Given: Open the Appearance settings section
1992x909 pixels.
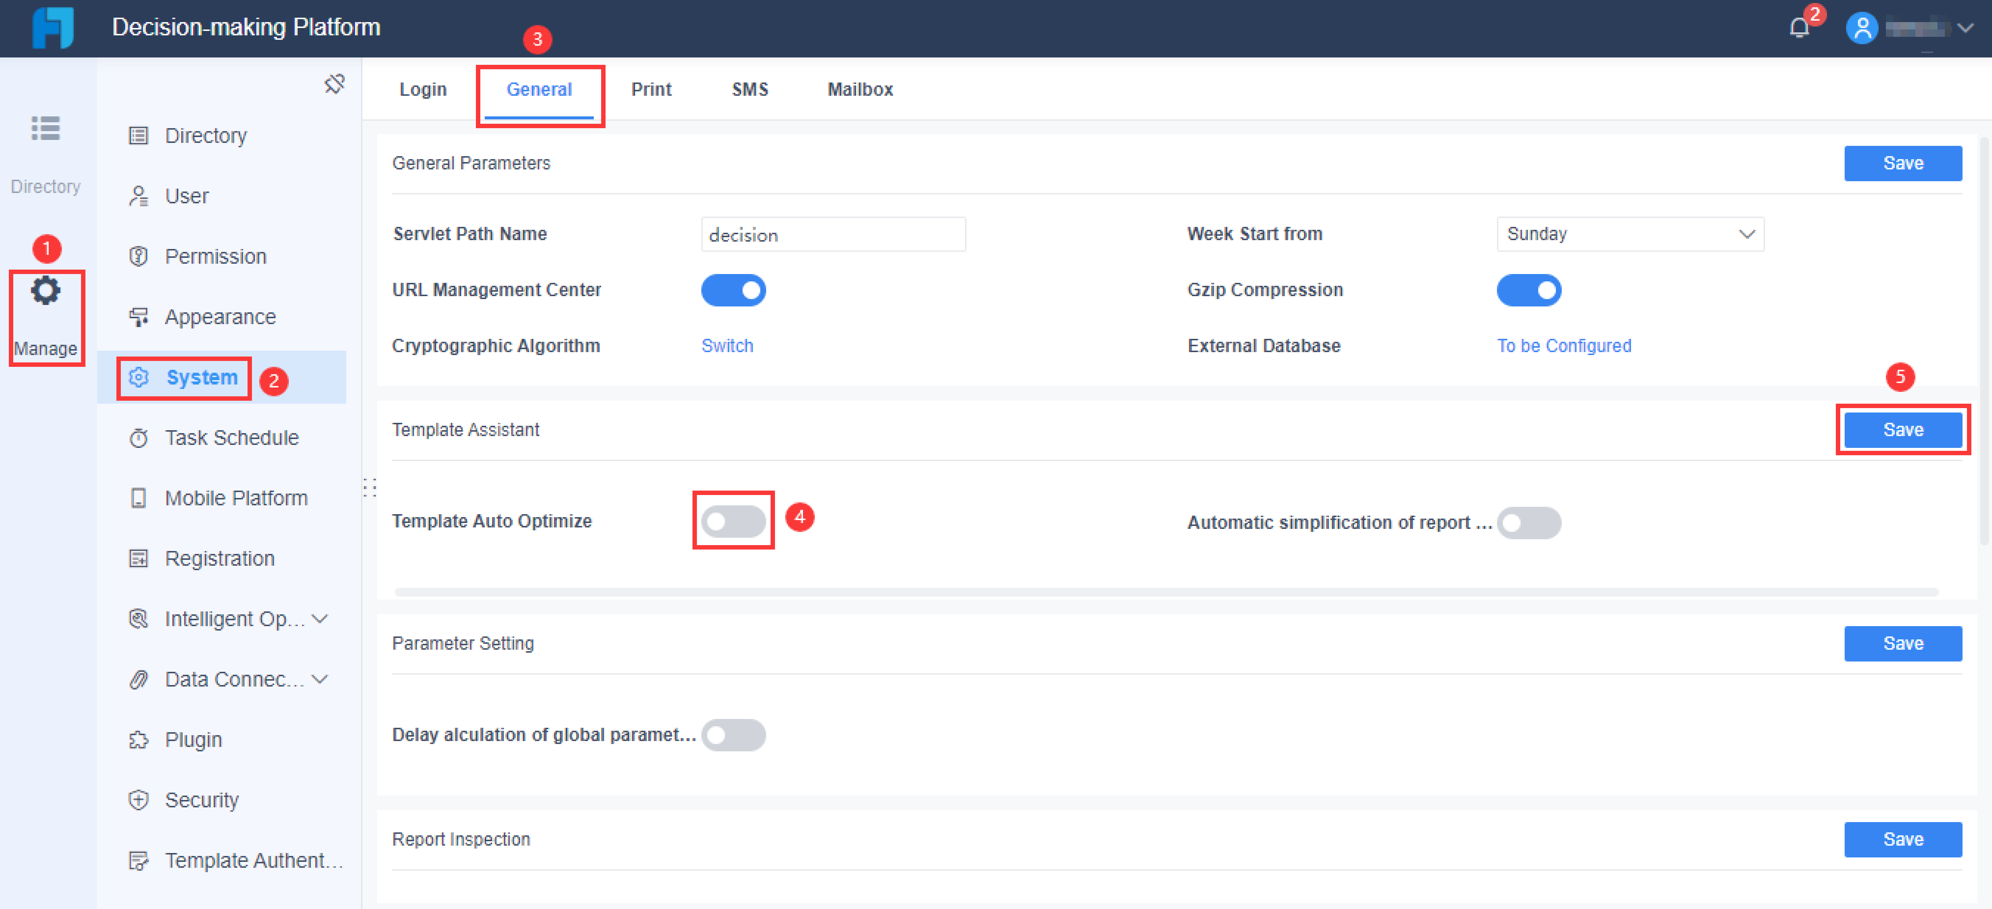Looking at the screenshot, I should (220, 316).
